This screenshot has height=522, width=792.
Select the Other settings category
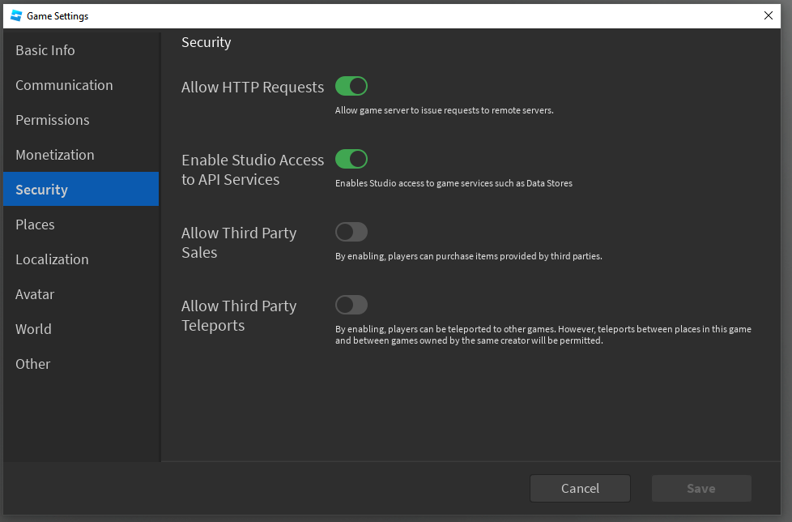(x=81, y=364)
